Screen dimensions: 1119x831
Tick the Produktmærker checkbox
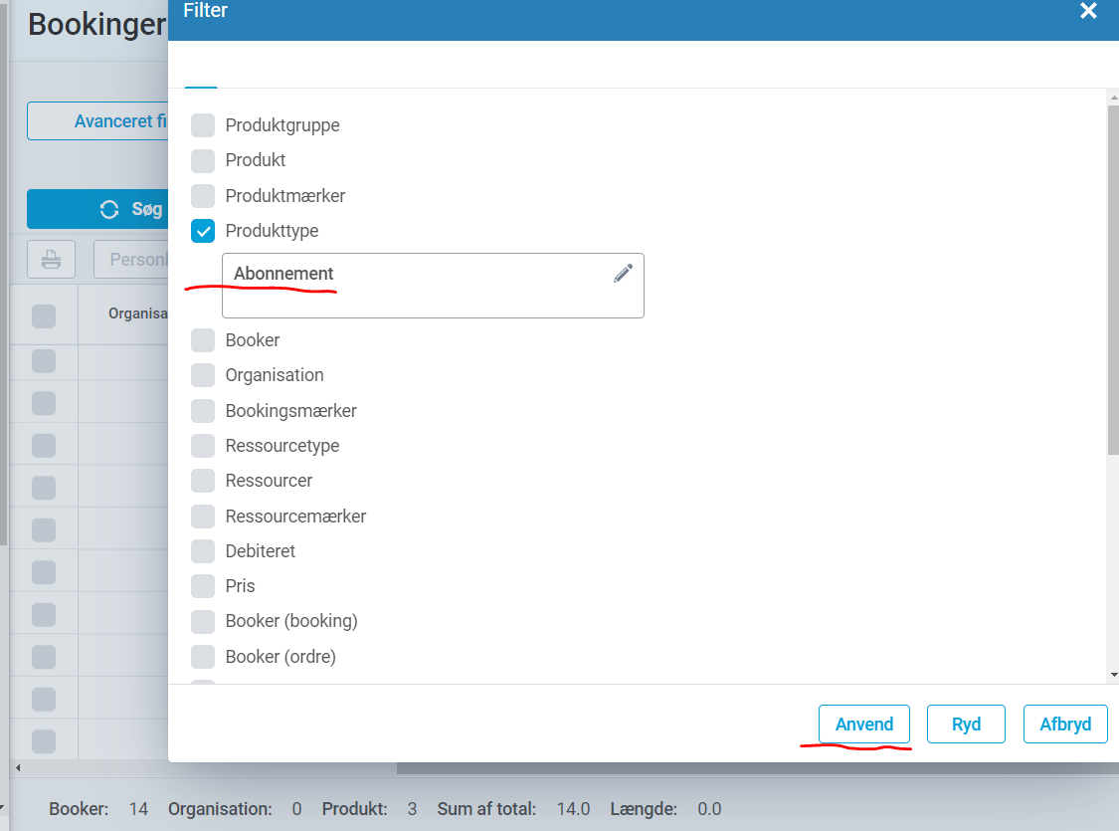pos(203,196)
